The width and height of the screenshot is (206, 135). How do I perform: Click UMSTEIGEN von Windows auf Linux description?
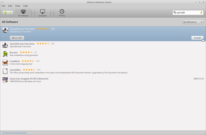(25, 81)
